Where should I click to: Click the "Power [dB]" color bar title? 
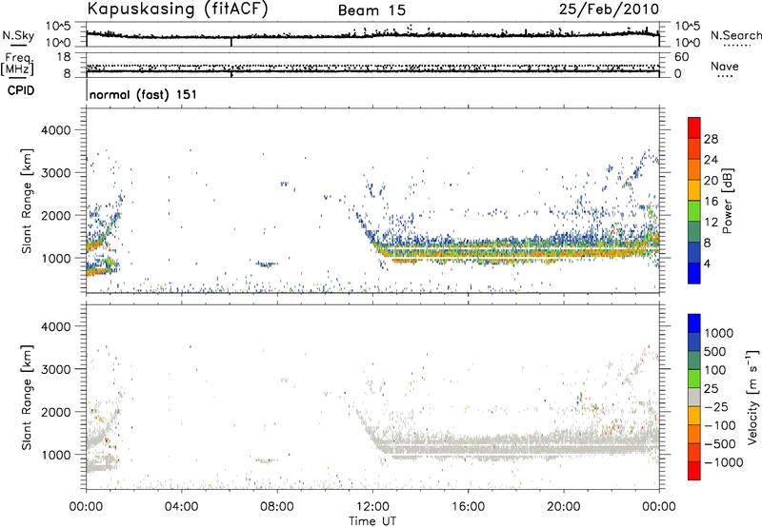point(727,201)
